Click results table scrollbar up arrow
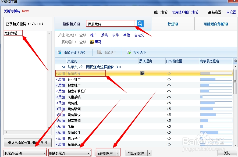Viewport: 238px width, 157px height. point(236,67)
